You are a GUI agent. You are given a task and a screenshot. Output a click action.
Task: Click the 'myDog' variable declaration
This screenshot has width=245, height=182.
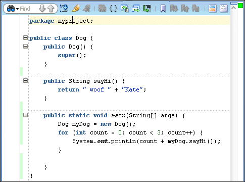(81, 124)
